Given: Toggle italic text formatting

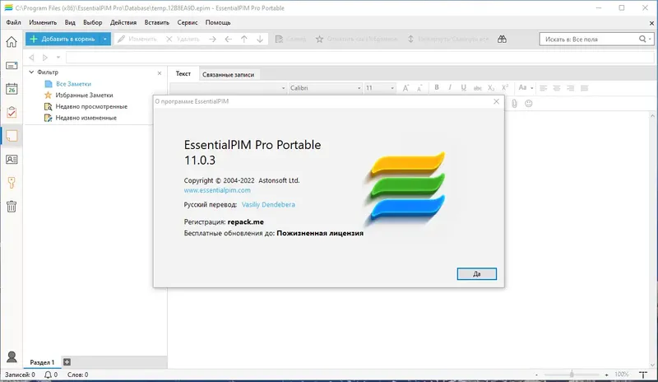Looking at the screenshot, I should click(x=450, y=87).
